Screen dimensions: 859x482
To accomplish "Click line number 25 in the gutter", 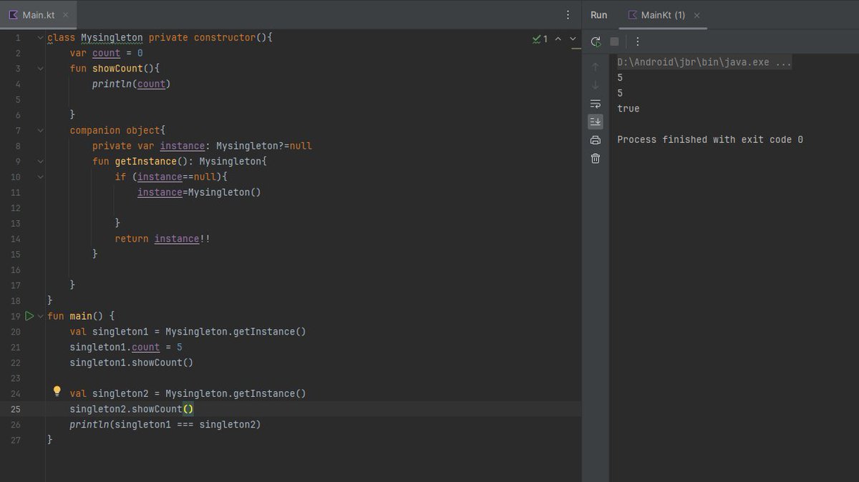I will click(x=16, y=409).
